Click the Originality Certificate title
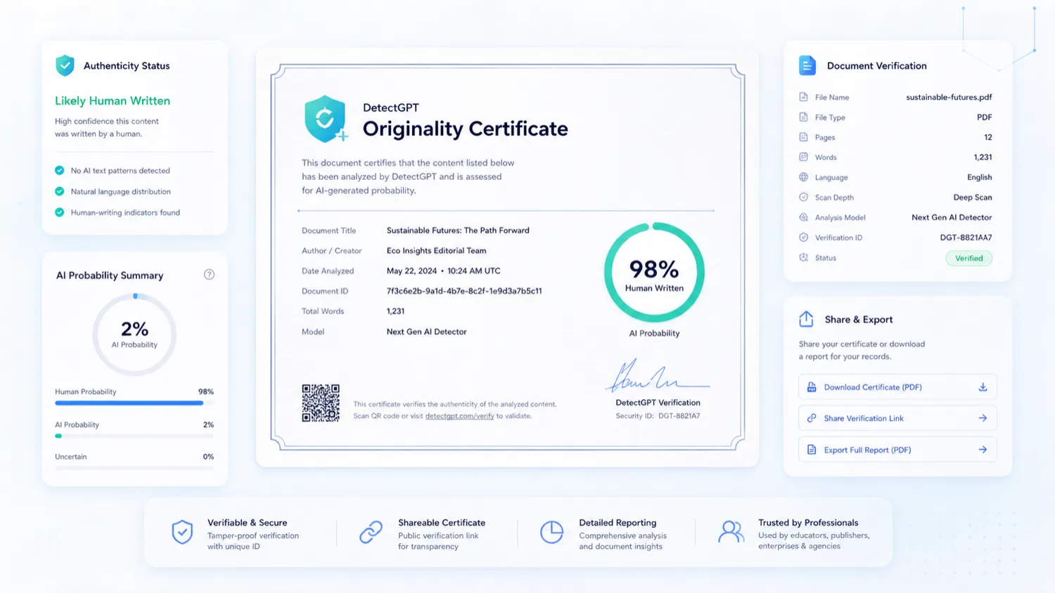This screenshot has width=1055, height=593. point(465,129)
